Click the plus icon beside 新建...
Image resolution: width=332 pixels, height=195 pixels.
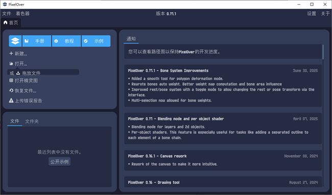(11, 53)
